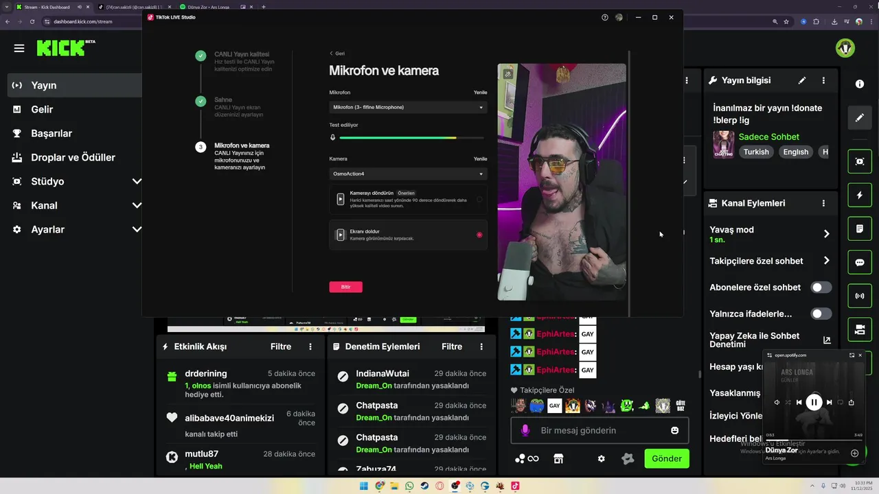
Task: Click Geri back link
Action: (337, 53)
